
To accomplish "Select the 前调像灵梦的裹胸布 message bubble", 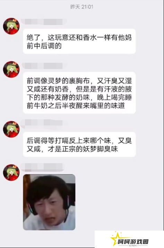I will pos(79,93).
